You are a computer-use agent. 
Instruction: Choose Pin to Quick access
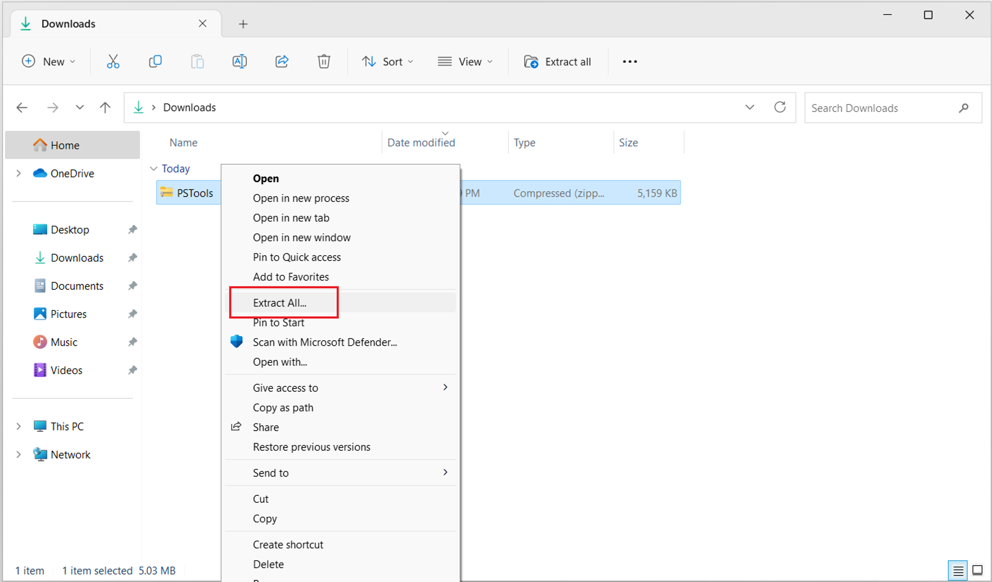point(341,257)
